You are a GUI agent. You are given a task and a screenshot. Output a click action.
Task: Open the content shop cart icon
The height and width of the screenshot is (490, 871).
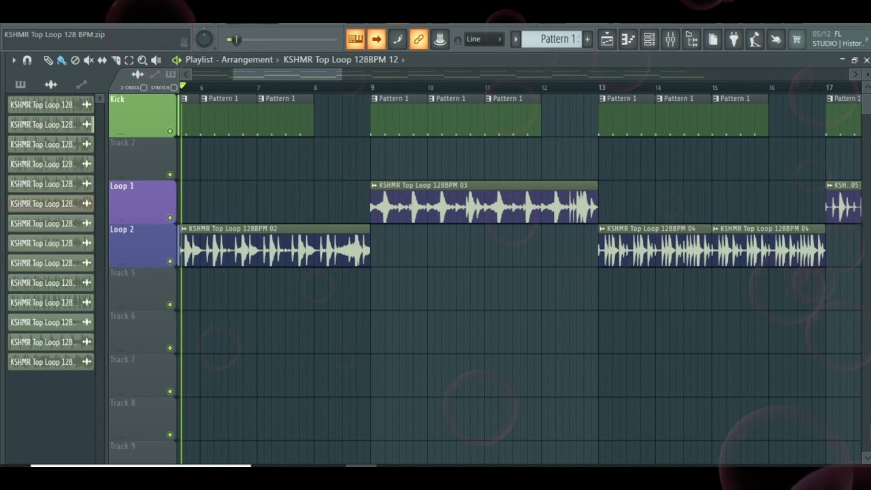click(797, 39)
